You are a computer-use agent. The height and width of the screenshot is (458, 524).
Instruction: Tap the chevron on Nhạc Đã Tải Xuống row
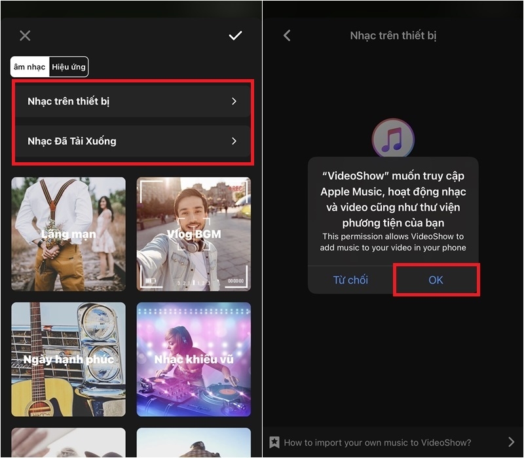[x=234, y=141]
